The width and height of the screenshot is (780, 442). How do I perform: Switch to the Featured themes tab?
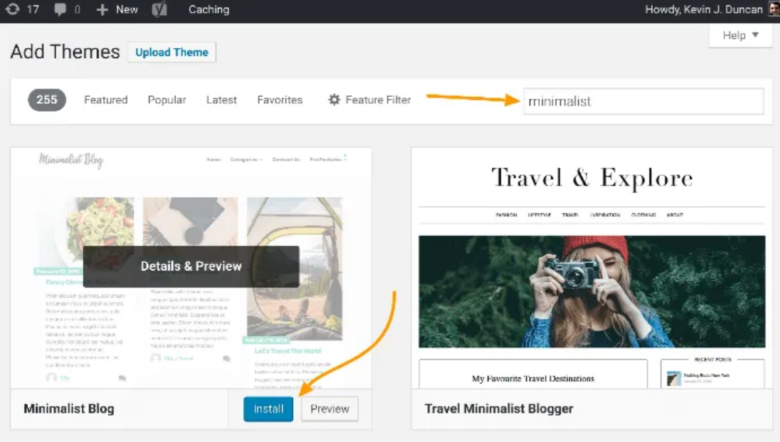click(x=106, y=99)
